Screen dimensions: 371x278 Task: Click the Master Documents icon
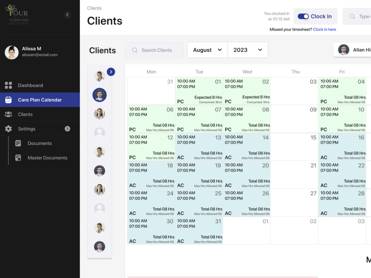click(x=18, y=158)
